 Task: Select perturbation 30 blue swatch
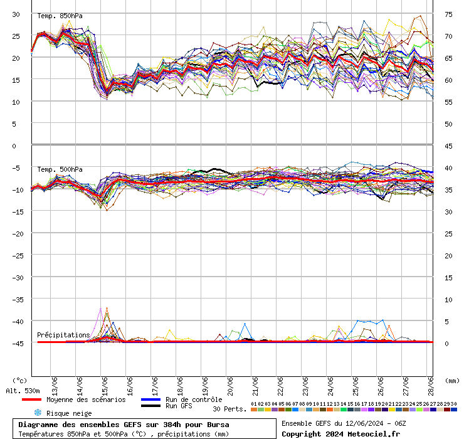point(453,410)
